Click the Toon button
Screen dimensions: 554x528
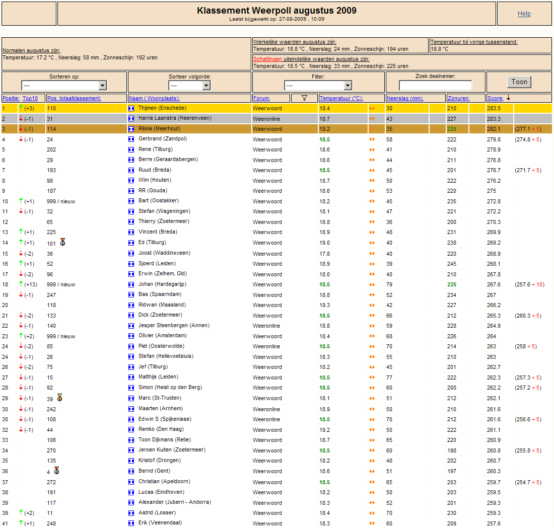pos(519,82)
